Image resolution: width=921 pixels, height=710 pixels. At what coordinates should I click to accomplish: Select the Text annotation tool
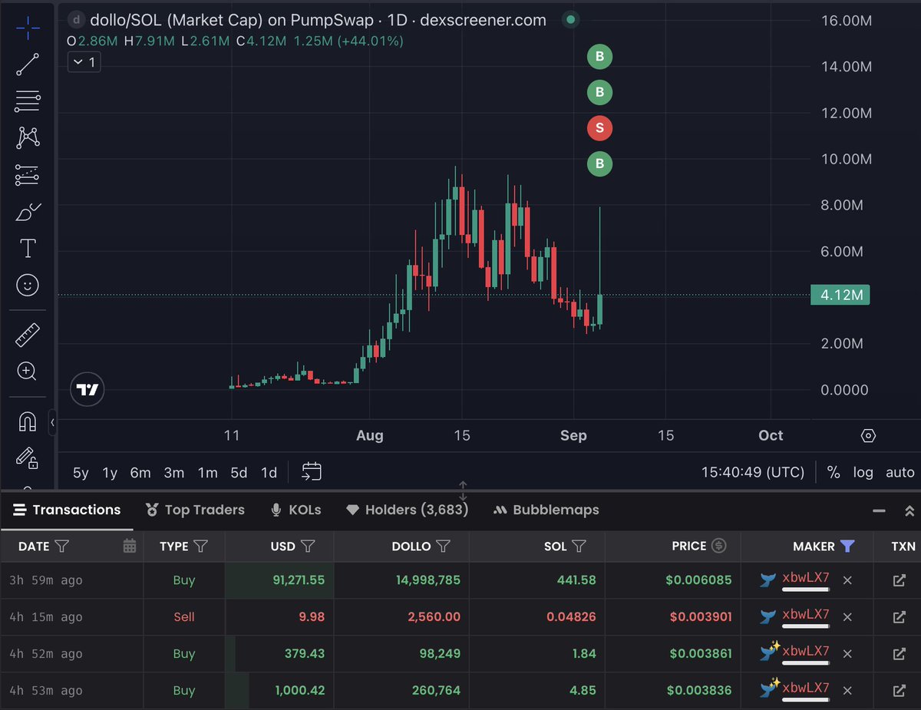[28, 249]
